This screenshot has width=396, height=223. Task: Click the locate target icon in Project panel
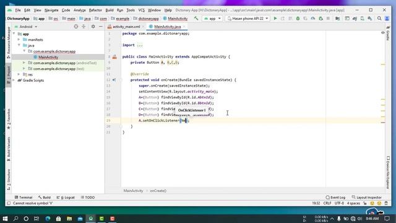(76, 27)
